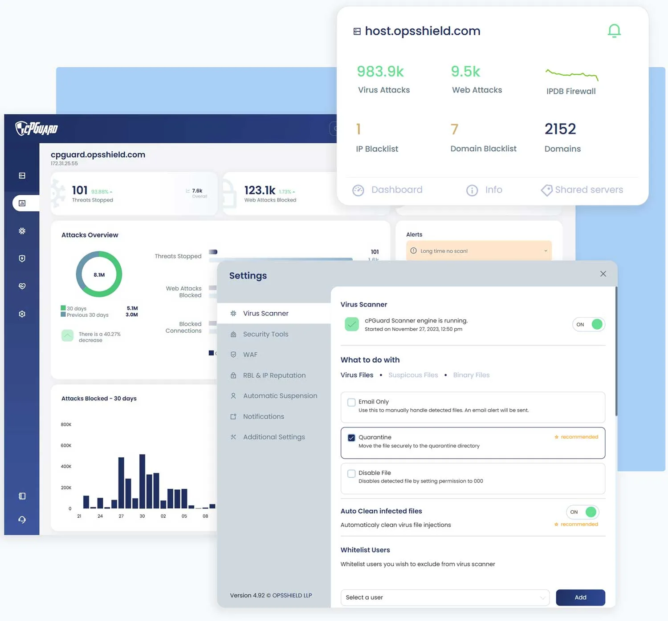668x621 pixels.
Task: Open Virus Scanner settings section
Action: click(274, 314)
